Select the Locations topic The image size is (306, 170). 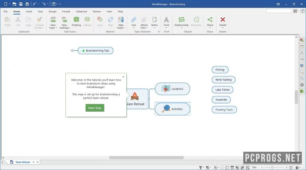(x=173, y=89)
